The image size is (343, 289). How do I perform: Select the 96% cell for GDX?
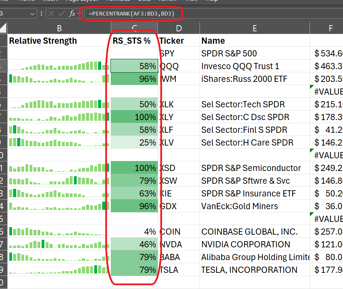[x=134, y=206]
